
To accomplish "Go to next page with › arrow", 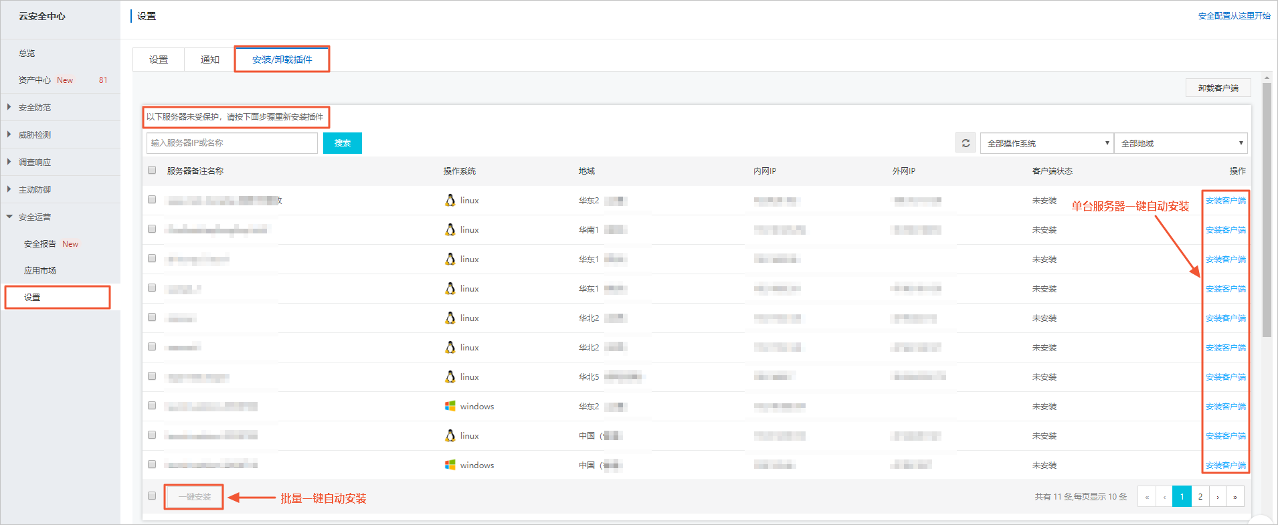I will pyautogui.click(x=1218, y=496).
